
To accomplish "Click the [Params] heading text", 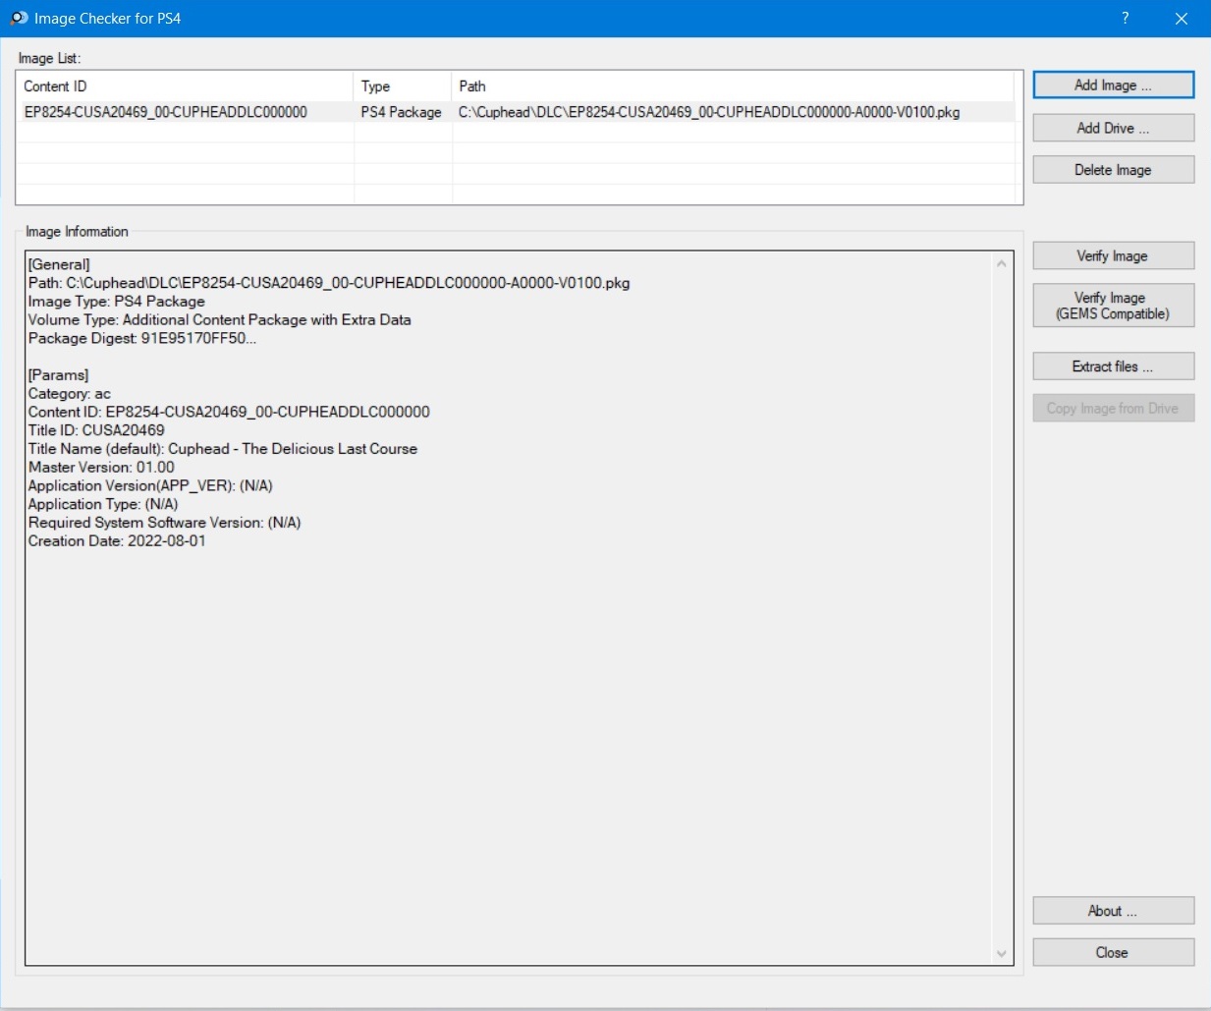I will (58, 375).
